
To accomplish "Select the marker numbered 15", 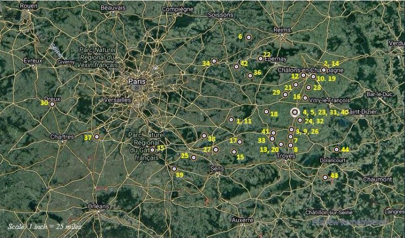I will (x=234, y=151).
